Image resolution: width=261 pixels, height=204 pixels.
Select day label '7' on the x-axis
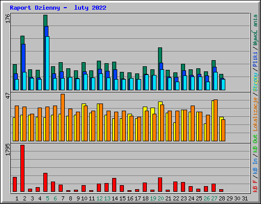click(x=63, y=198)
